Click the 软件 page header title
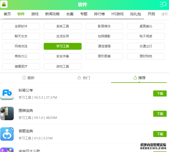This screenshot has height=152, width=169. [83, 5]
